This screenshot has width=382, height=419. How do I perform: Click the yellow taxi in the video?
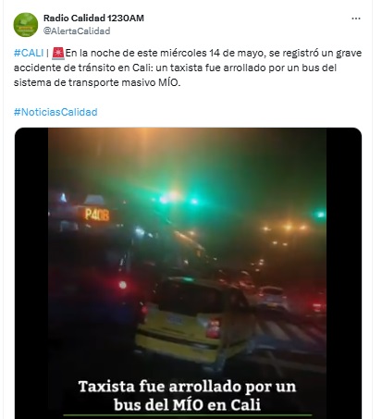[194, 319]
